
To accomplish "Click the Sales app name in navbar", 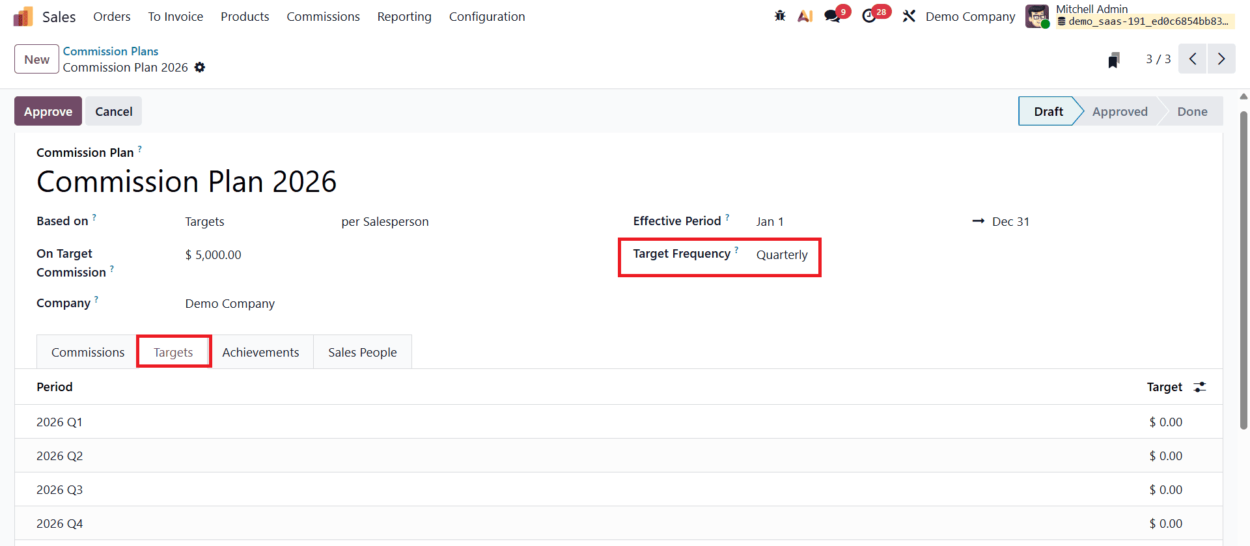I will click(59, 17).
